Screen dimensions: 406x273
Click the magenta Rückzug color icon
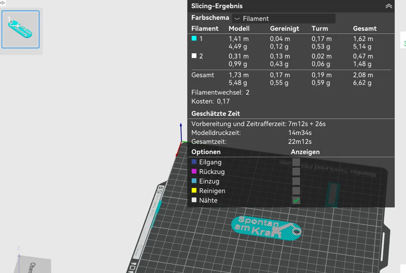coord(194,171)
